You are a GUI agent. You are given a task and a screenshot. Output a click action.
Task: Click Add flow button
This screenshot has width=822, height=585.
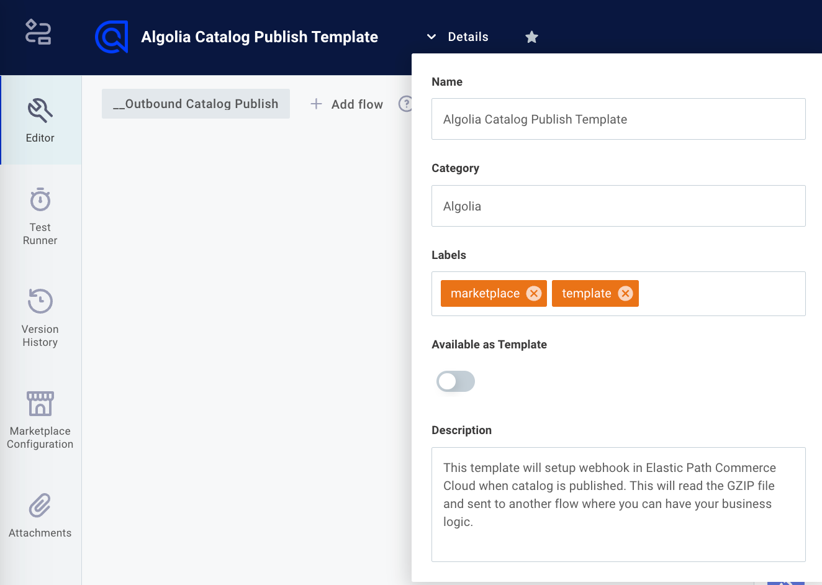(x=347, y=104)
